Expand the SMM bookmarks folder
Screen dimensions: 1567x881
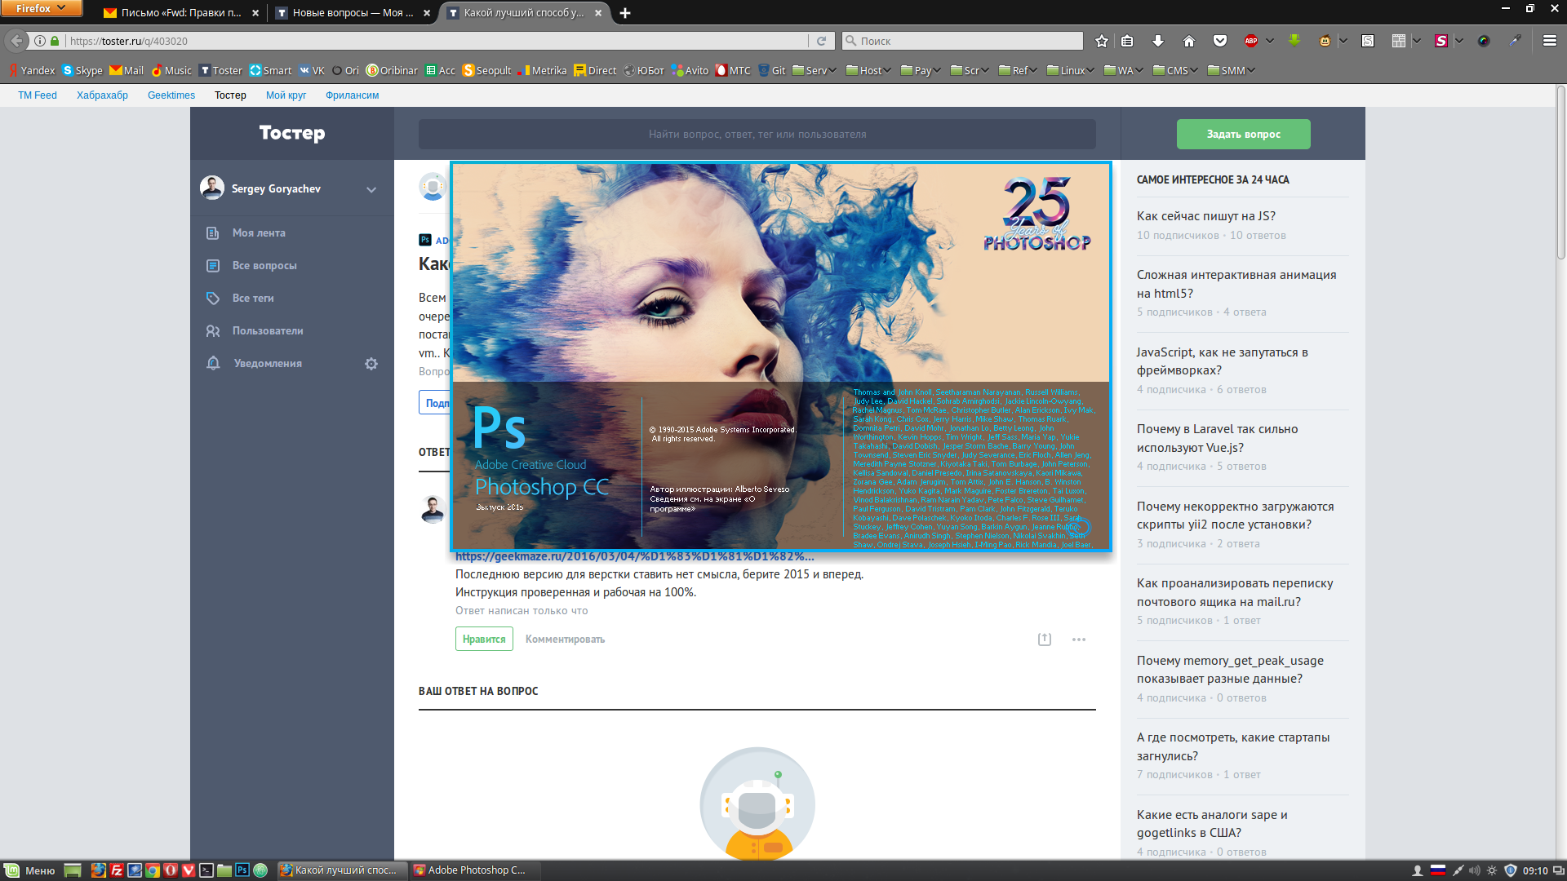click(x=1231, y=70)
